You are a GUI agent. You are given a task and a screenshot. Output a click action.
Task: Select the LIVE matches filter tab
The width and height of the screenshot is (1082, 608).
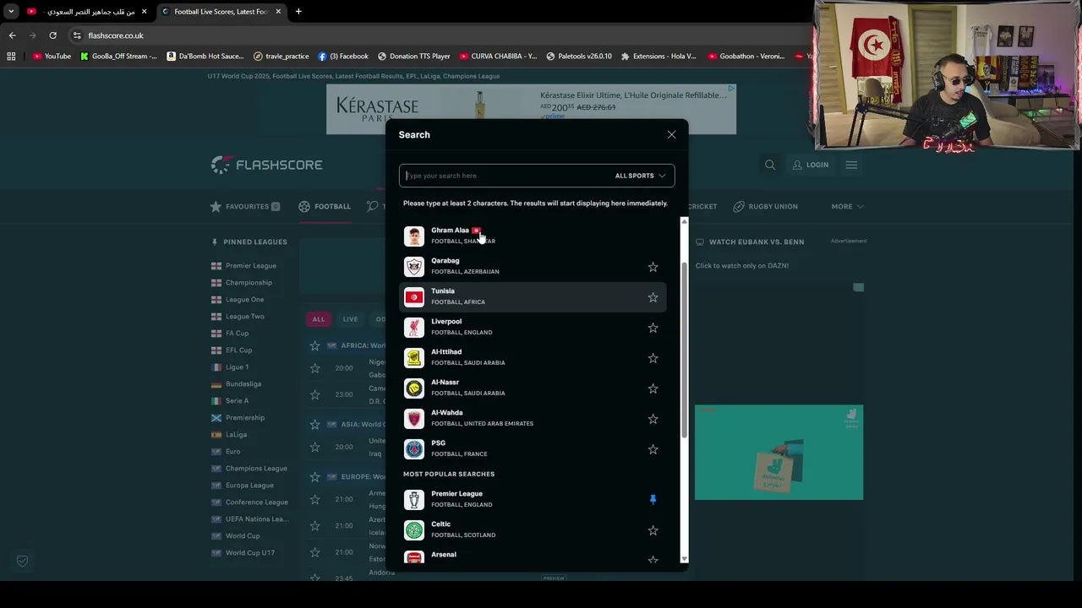pos(350,319)
